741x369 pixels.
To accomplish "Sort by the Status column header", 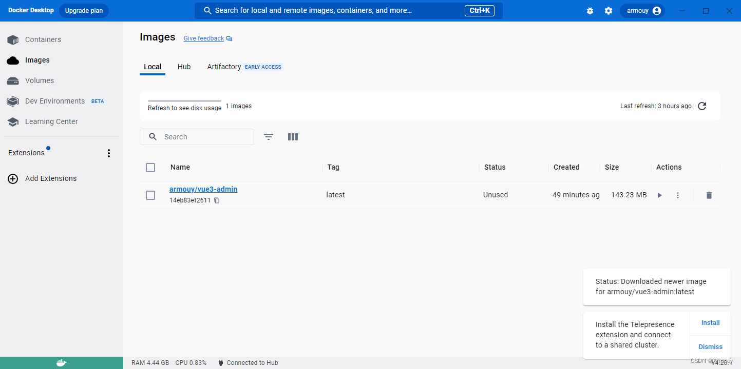I will (x=495, y=167).
